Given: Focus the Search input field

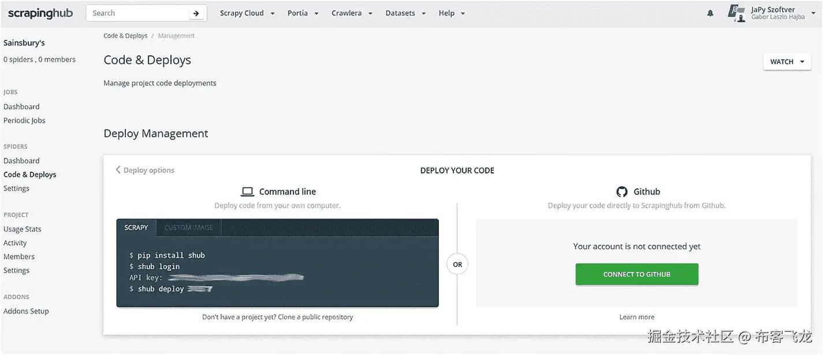Looking at the screenshot, I should pyautogui.click(x=139, y=13).
